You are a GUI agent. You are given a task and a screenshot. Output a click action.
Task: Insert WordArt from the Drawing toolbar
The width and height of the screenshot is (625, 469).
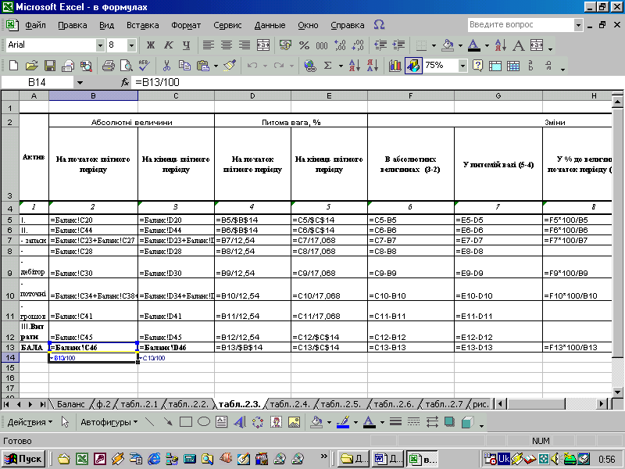[x=238, y=422]
